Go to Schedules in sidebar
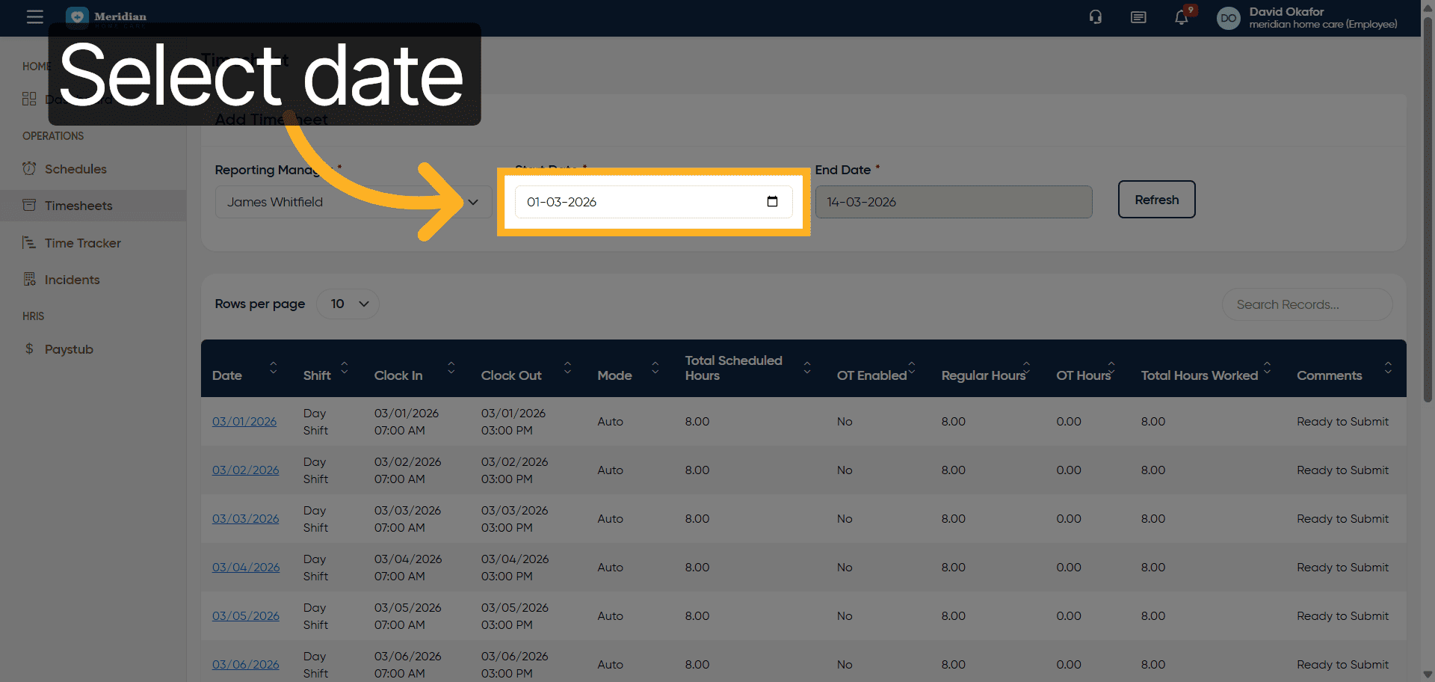 75,169
